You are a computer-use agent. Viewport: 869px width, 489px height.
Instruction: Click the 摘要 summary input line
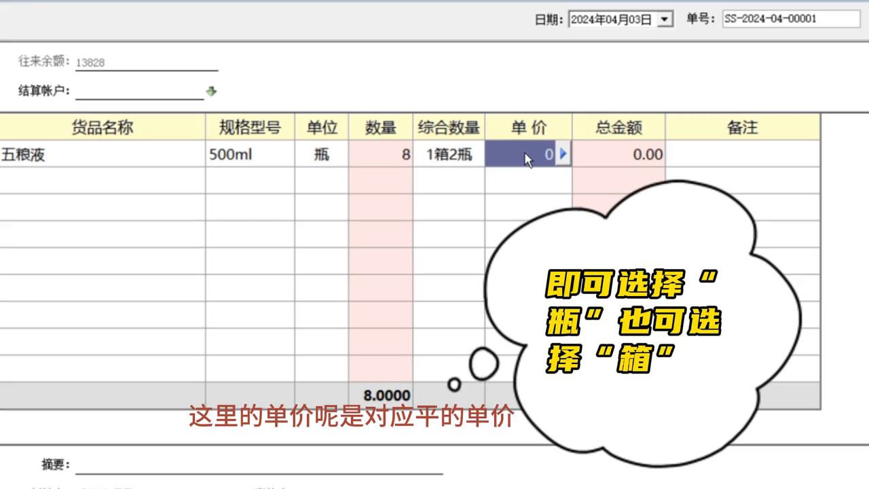coord(259,465)
